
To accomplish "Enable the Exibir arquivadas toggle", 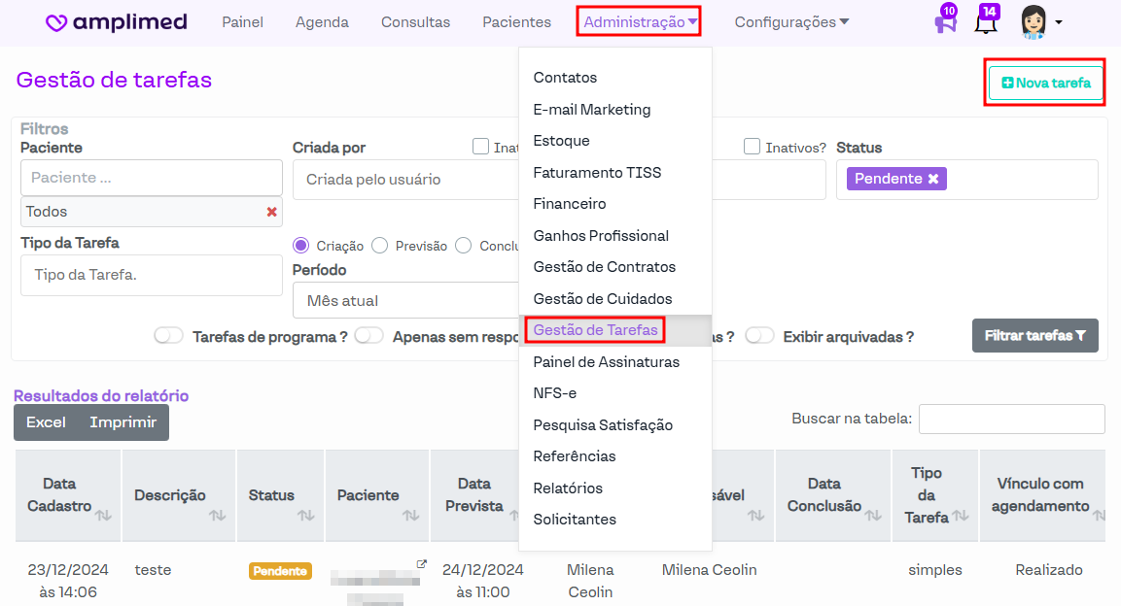I will 759,336.
